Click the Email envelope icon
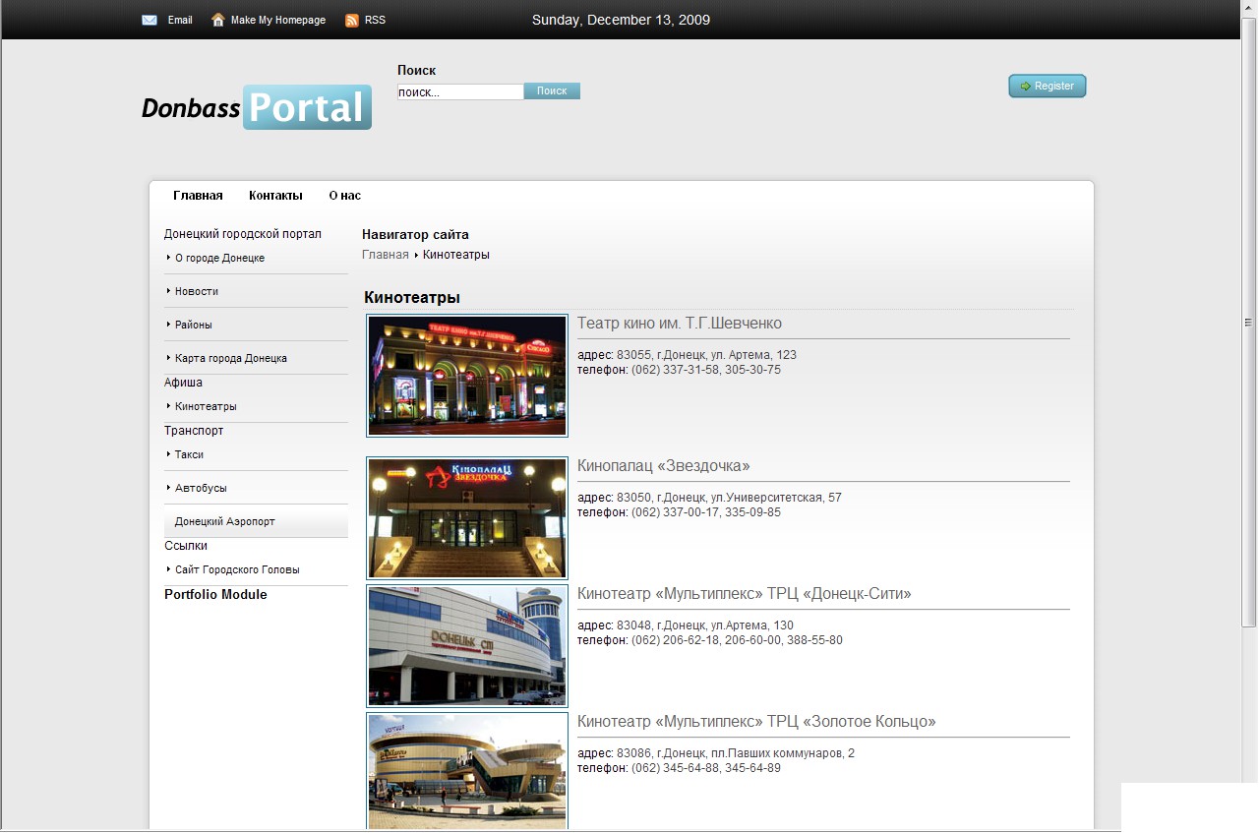The height and width of the screenshot is (833, 1259). [x=150, y=20]
